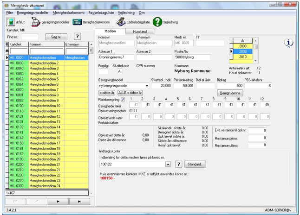The width and height of the screenshot is (300, 215).
Task: Open the Fødselsdagsliste menu
Action: coord(101,13)
